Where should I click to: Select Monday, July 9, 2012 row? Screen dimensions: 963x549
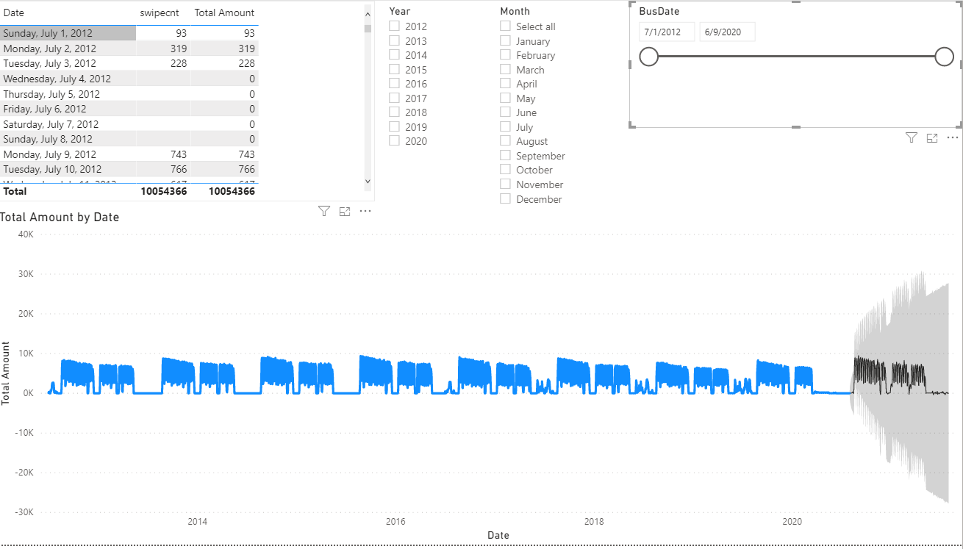coord(129,154)
